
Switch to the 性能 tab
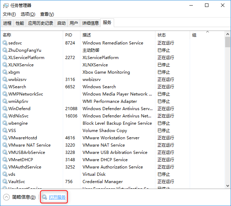[20, 23]
